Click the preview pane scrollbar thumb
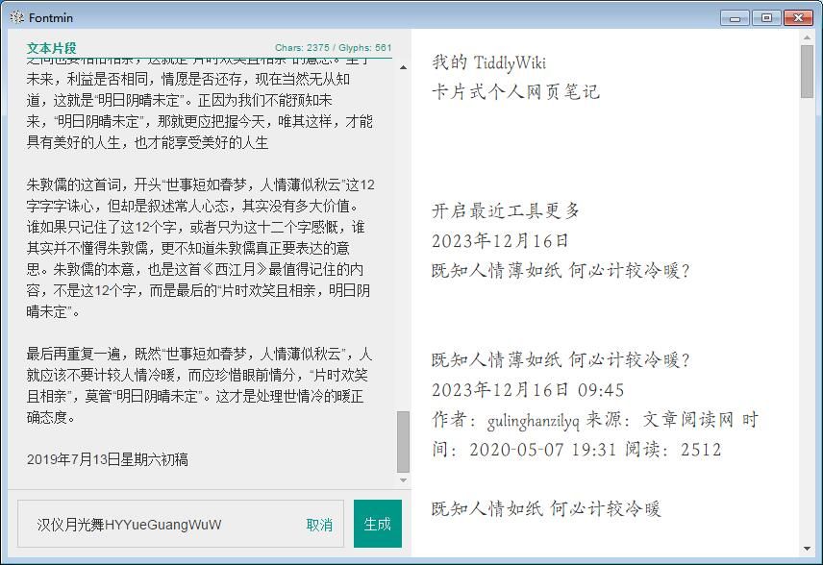This screenshot has height=565, width=823. point(807,71)
